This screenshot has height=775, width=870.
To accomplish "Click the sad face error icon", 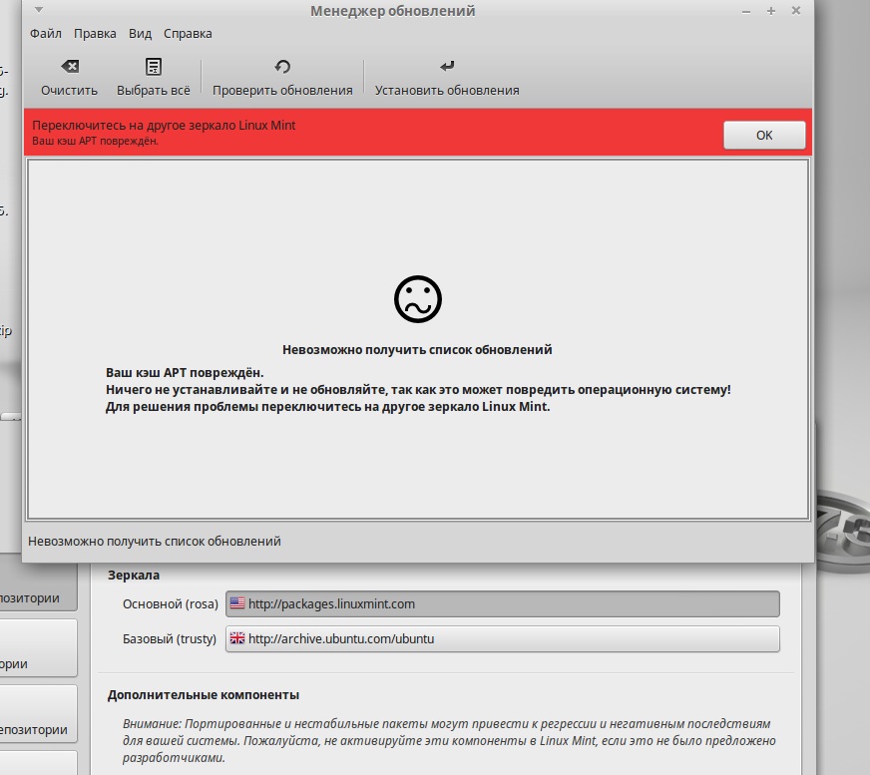I will 417,298.
